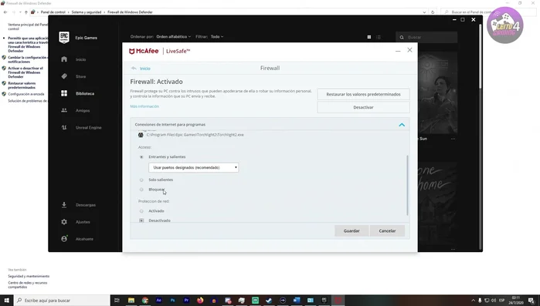Click Firewall de Windows Defender breadcrumb
Viewport: 540px width, 306px height.
(130, 12)
